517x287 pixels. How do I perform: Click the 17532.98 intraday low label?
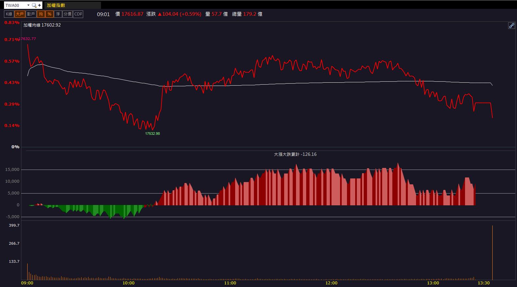click(x=152, y=133)
